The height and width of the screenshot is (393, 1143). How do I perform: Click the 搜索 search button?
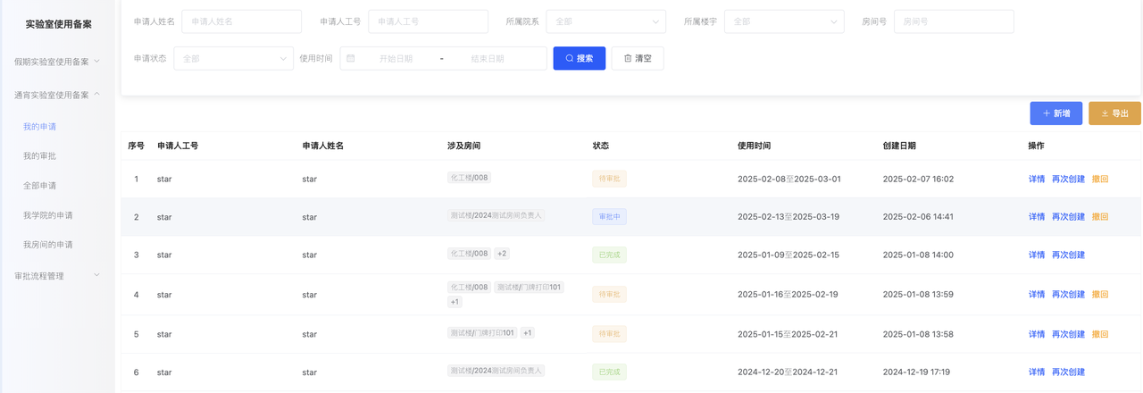(580, 58)
